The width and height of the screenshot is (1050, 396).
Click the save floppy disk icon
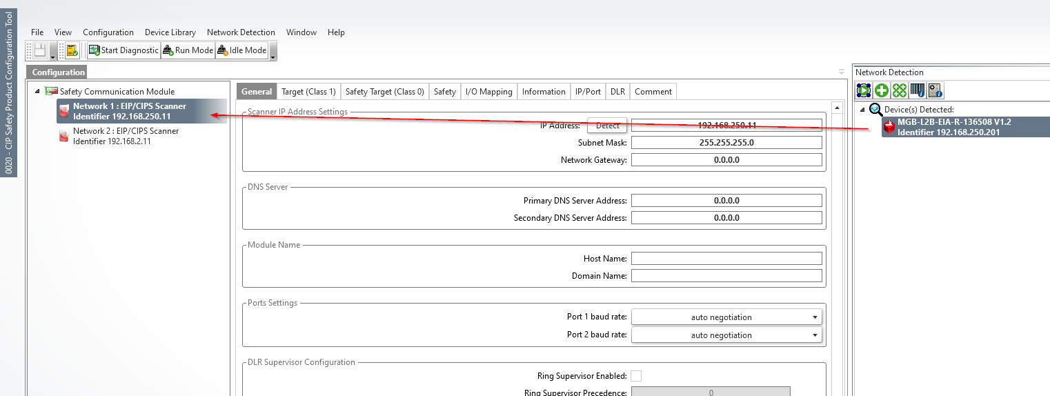[x=41, y=50]
